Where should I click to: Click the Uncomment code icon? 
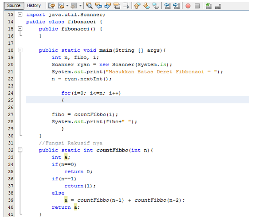coord(218,6)
